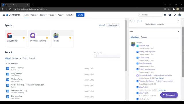Click the main content vertical scrollbar
Screen dimensions: 184x104
[x=126, y=46]
